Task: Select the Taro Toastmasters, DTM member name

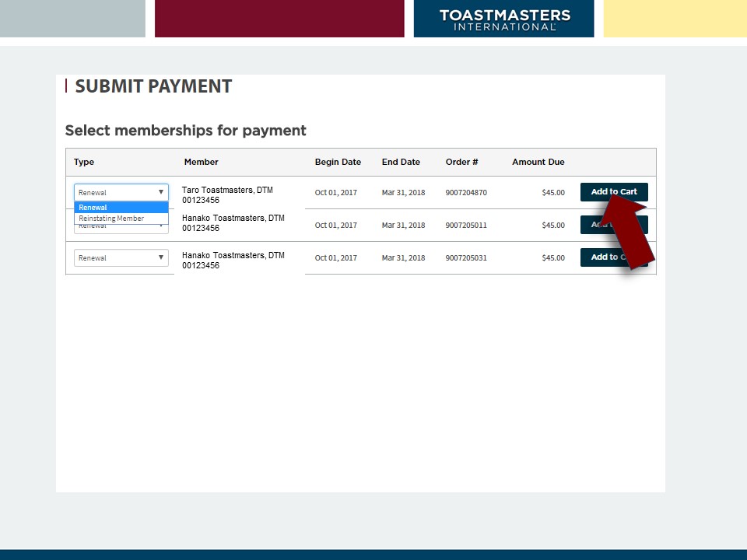Action: coord(227,190)
